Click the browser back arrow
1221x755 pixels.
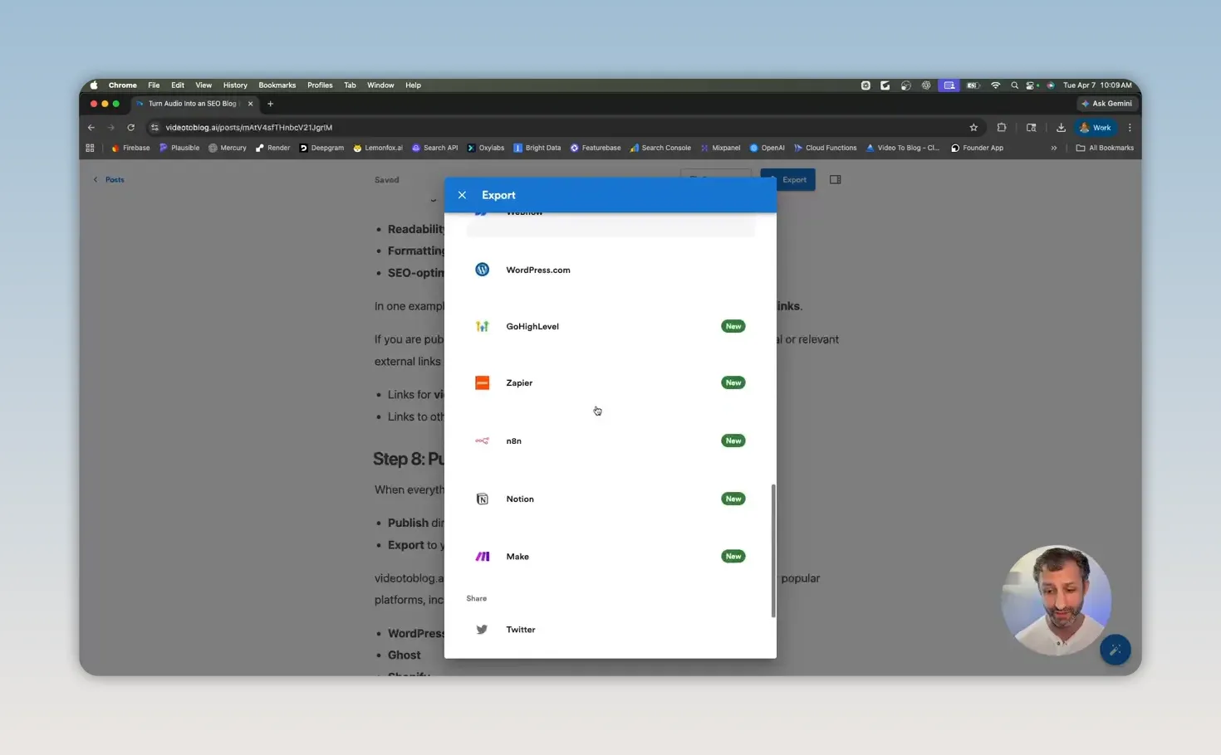91,128
